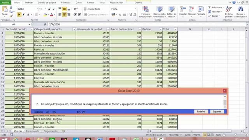This screenshot has width=249, height=140.
Task: Open Número de la unidad filter dropdown
Action: [x=108, y=30]
